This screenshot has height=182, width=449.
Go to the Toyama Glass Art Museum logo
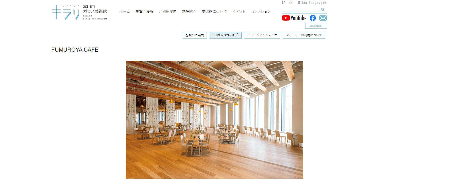pos(79,12)
